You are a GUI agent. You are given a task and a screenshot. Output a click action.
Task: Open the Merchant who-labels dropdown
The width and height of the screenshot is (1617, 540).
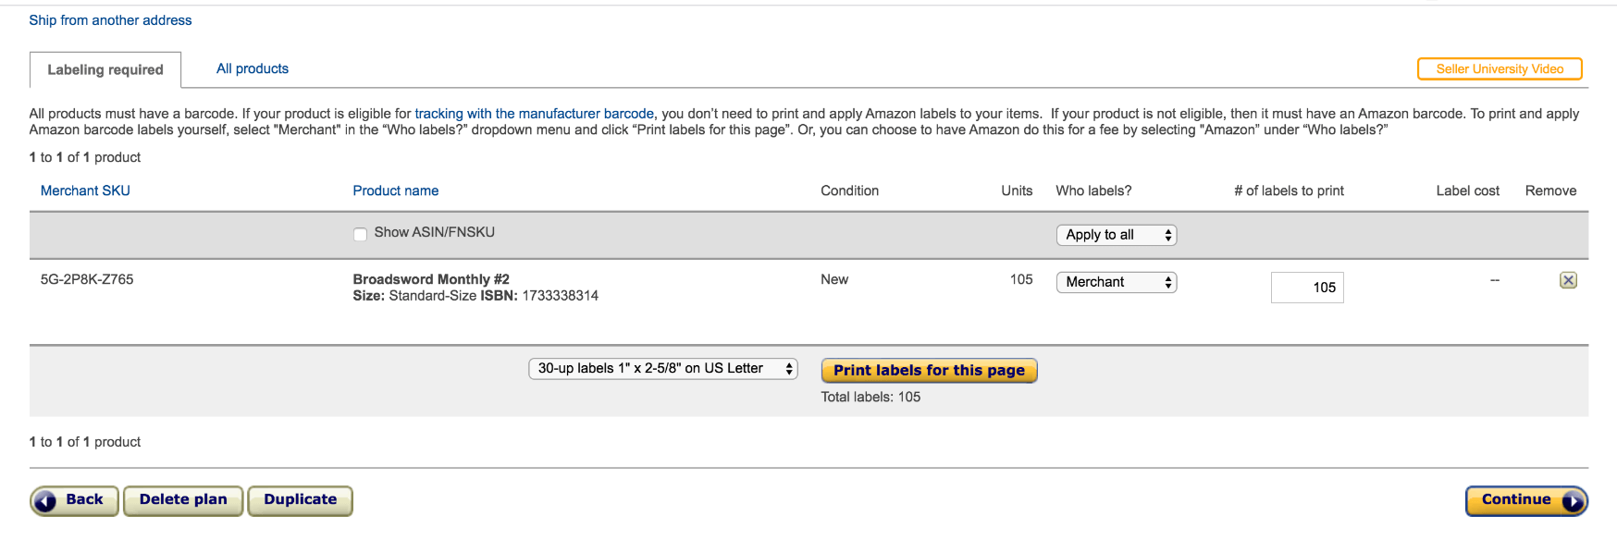click(x=1116, y=282)
